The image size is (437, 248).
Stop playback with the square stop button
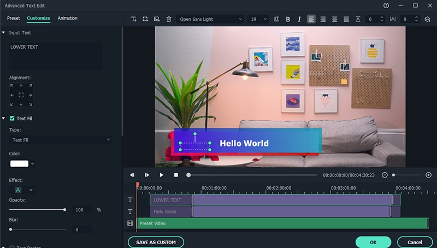point(176,175)
